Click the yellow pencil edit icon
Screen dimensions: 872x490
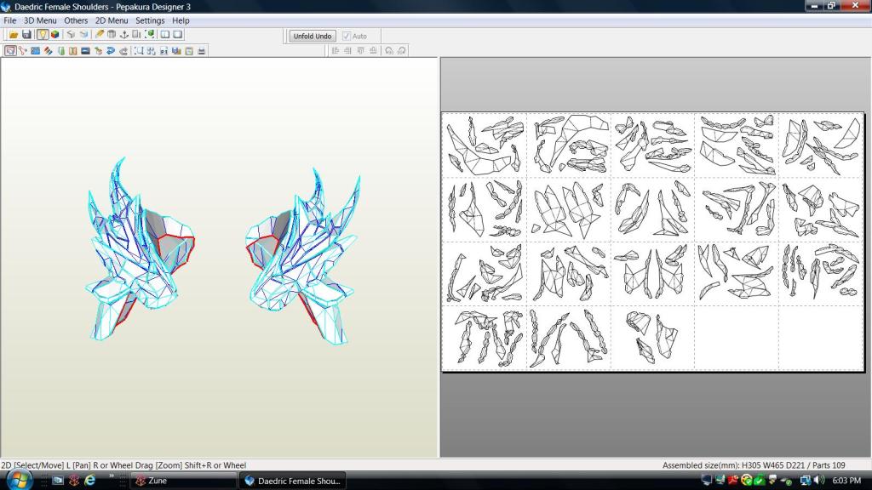coord(100,34)
